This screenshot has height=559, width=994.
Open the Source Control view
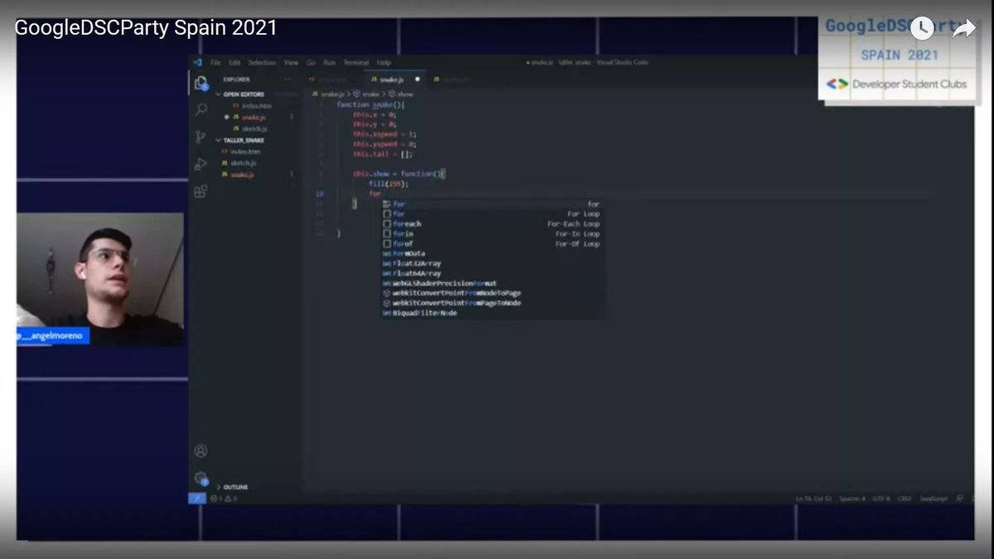(x=200, y=137)
